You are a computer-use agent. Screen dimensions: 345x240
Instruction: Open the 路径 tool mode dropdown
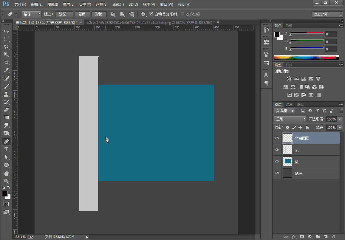pyautogui.click(x=31, y=14)
